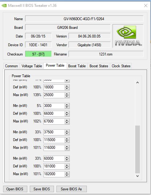Click the Min 60000 mW input field

point(54,158)
